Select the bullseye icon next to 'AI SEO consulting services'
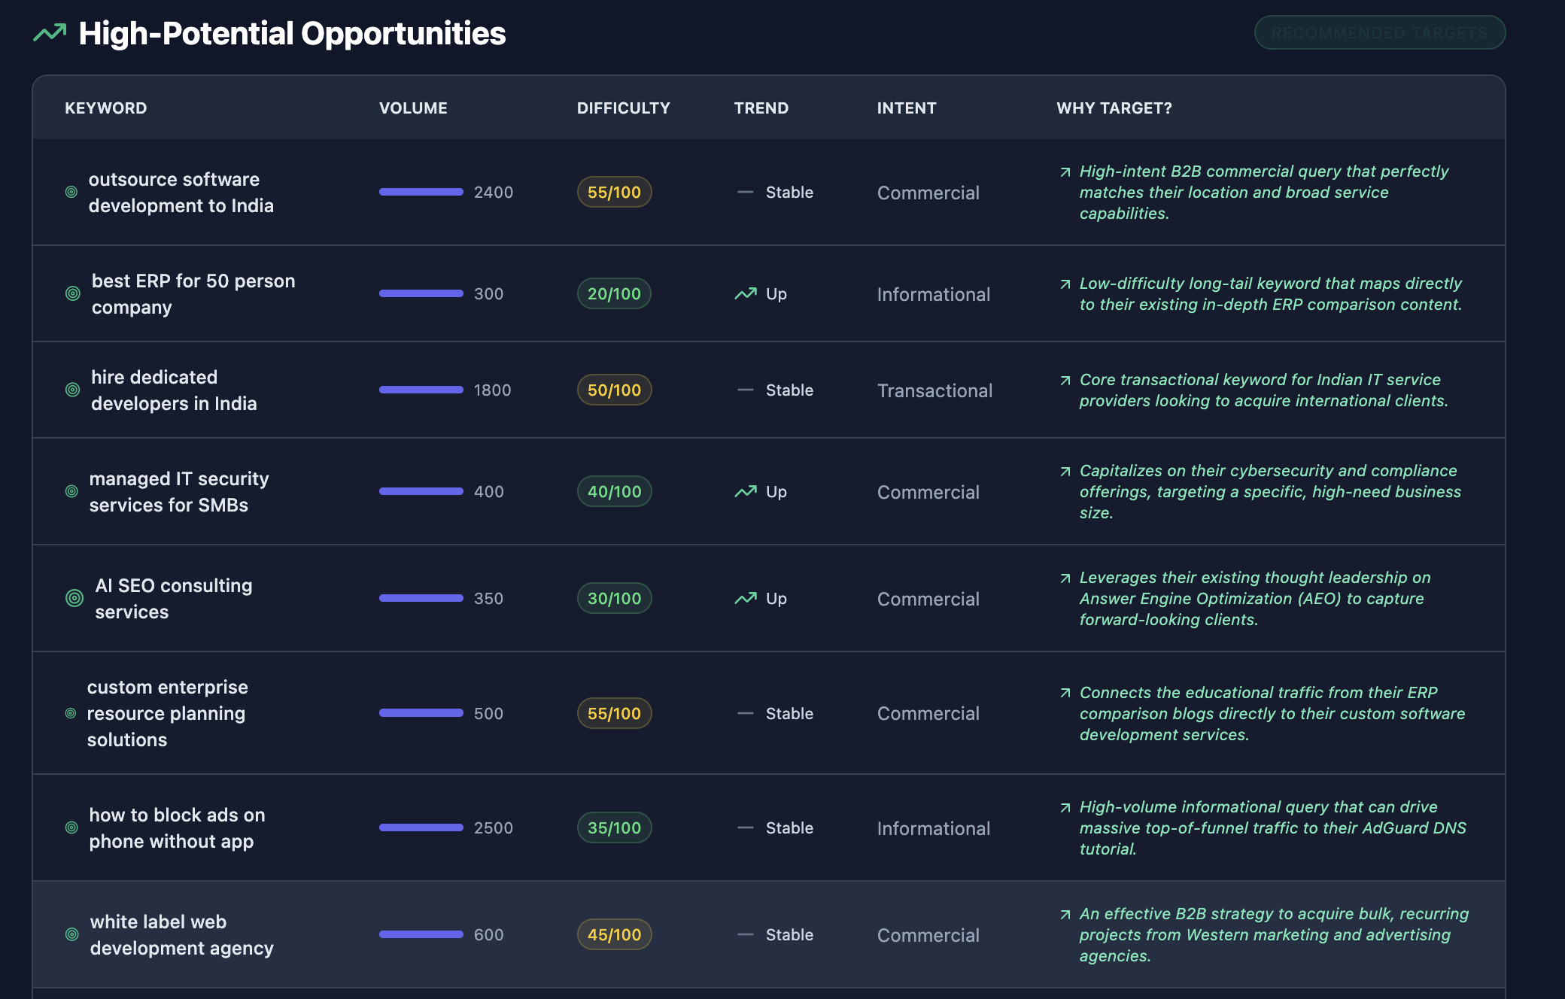Viewport: 1565px width, 999px height. tap(73, 598)
